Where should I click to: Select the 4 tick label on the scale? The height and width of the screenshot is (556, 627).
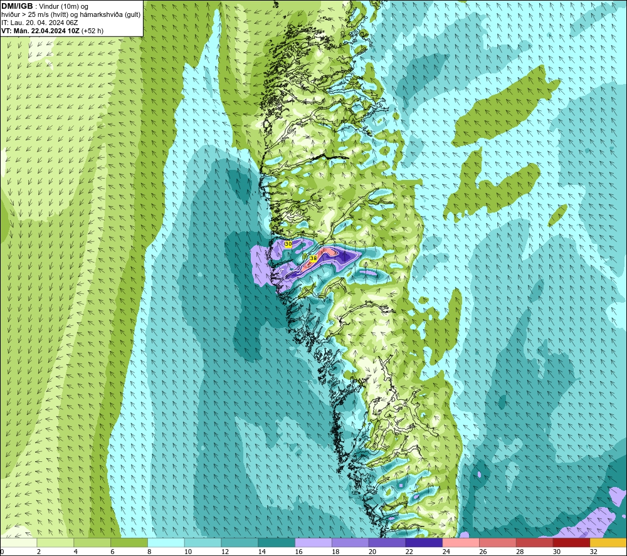[x=76, y=552]
